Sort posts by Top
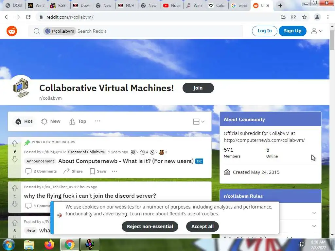 click(x=78, y=122)
